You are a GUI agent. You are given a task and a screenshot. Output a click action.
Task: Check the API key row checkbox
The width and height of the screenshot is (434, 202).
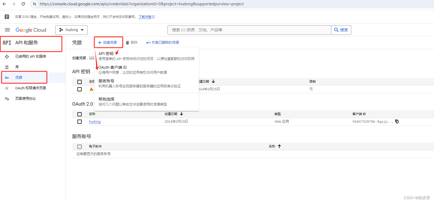tap(80, 89)
